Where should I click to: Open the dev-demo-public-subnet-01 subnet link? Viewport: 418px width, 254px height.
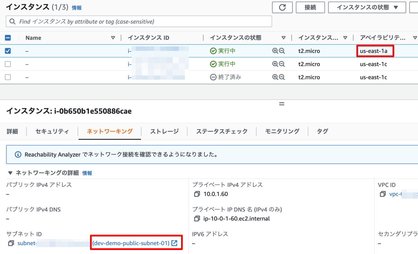(131, 243)
